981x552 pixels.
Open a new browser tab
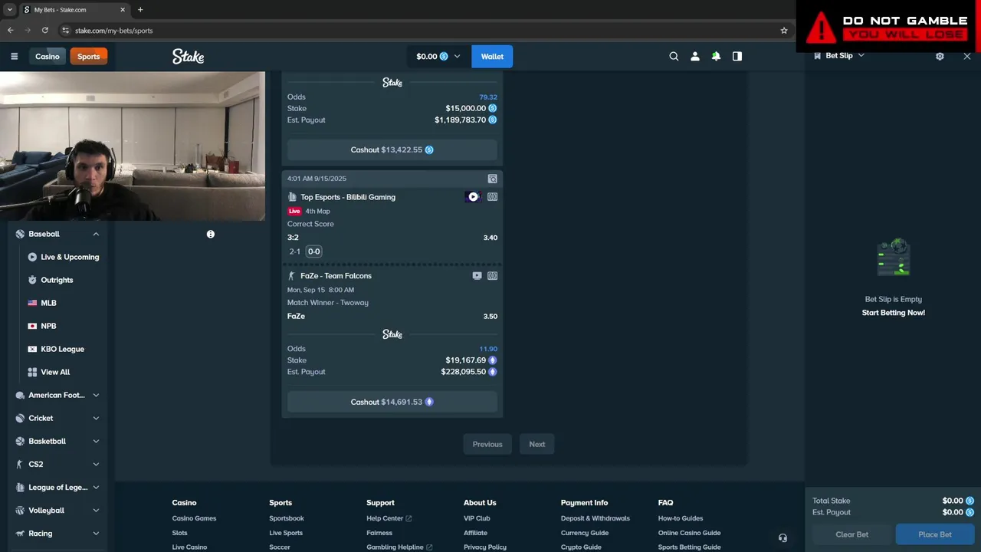pyautogui.click(x=140, y=10)
